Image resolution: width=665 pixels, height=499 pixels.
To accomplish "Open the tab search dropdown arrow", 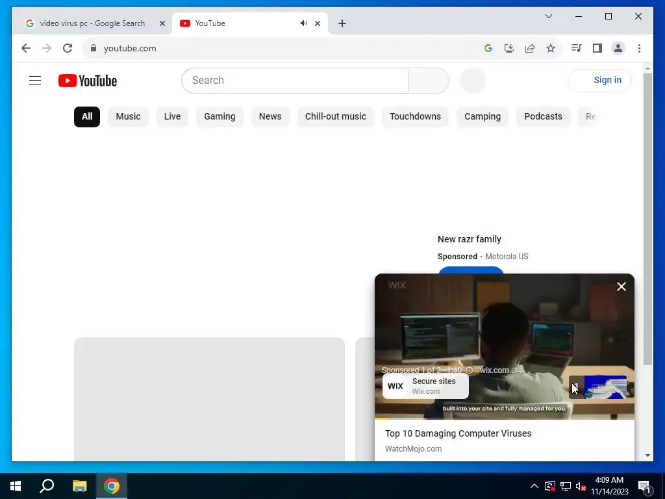I will point(548,16).
